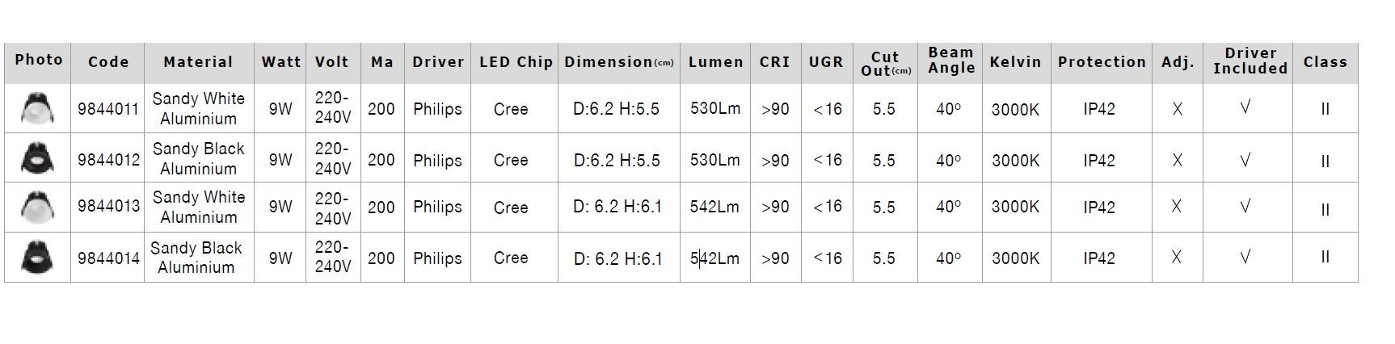Click the 542Lm cell for code 9844014
This screenshot has height=344, width=1395.
pos(714,258)
